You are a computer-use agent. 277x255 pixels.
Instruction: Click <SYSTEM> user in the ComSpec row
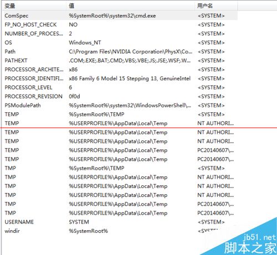(x=211, y=15)
